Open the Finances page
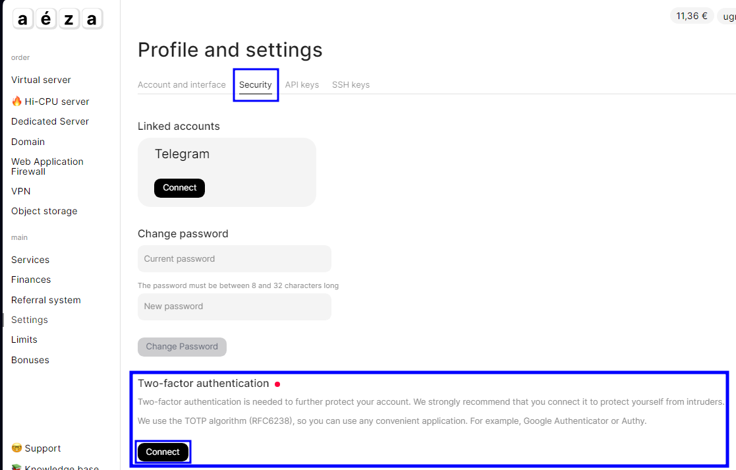The height and width of the screenshot is (470, 736). 31,279
